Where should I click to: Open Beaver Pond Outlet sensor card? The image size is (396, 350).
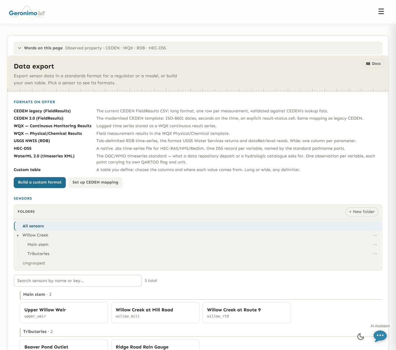[x=64, y=345]
